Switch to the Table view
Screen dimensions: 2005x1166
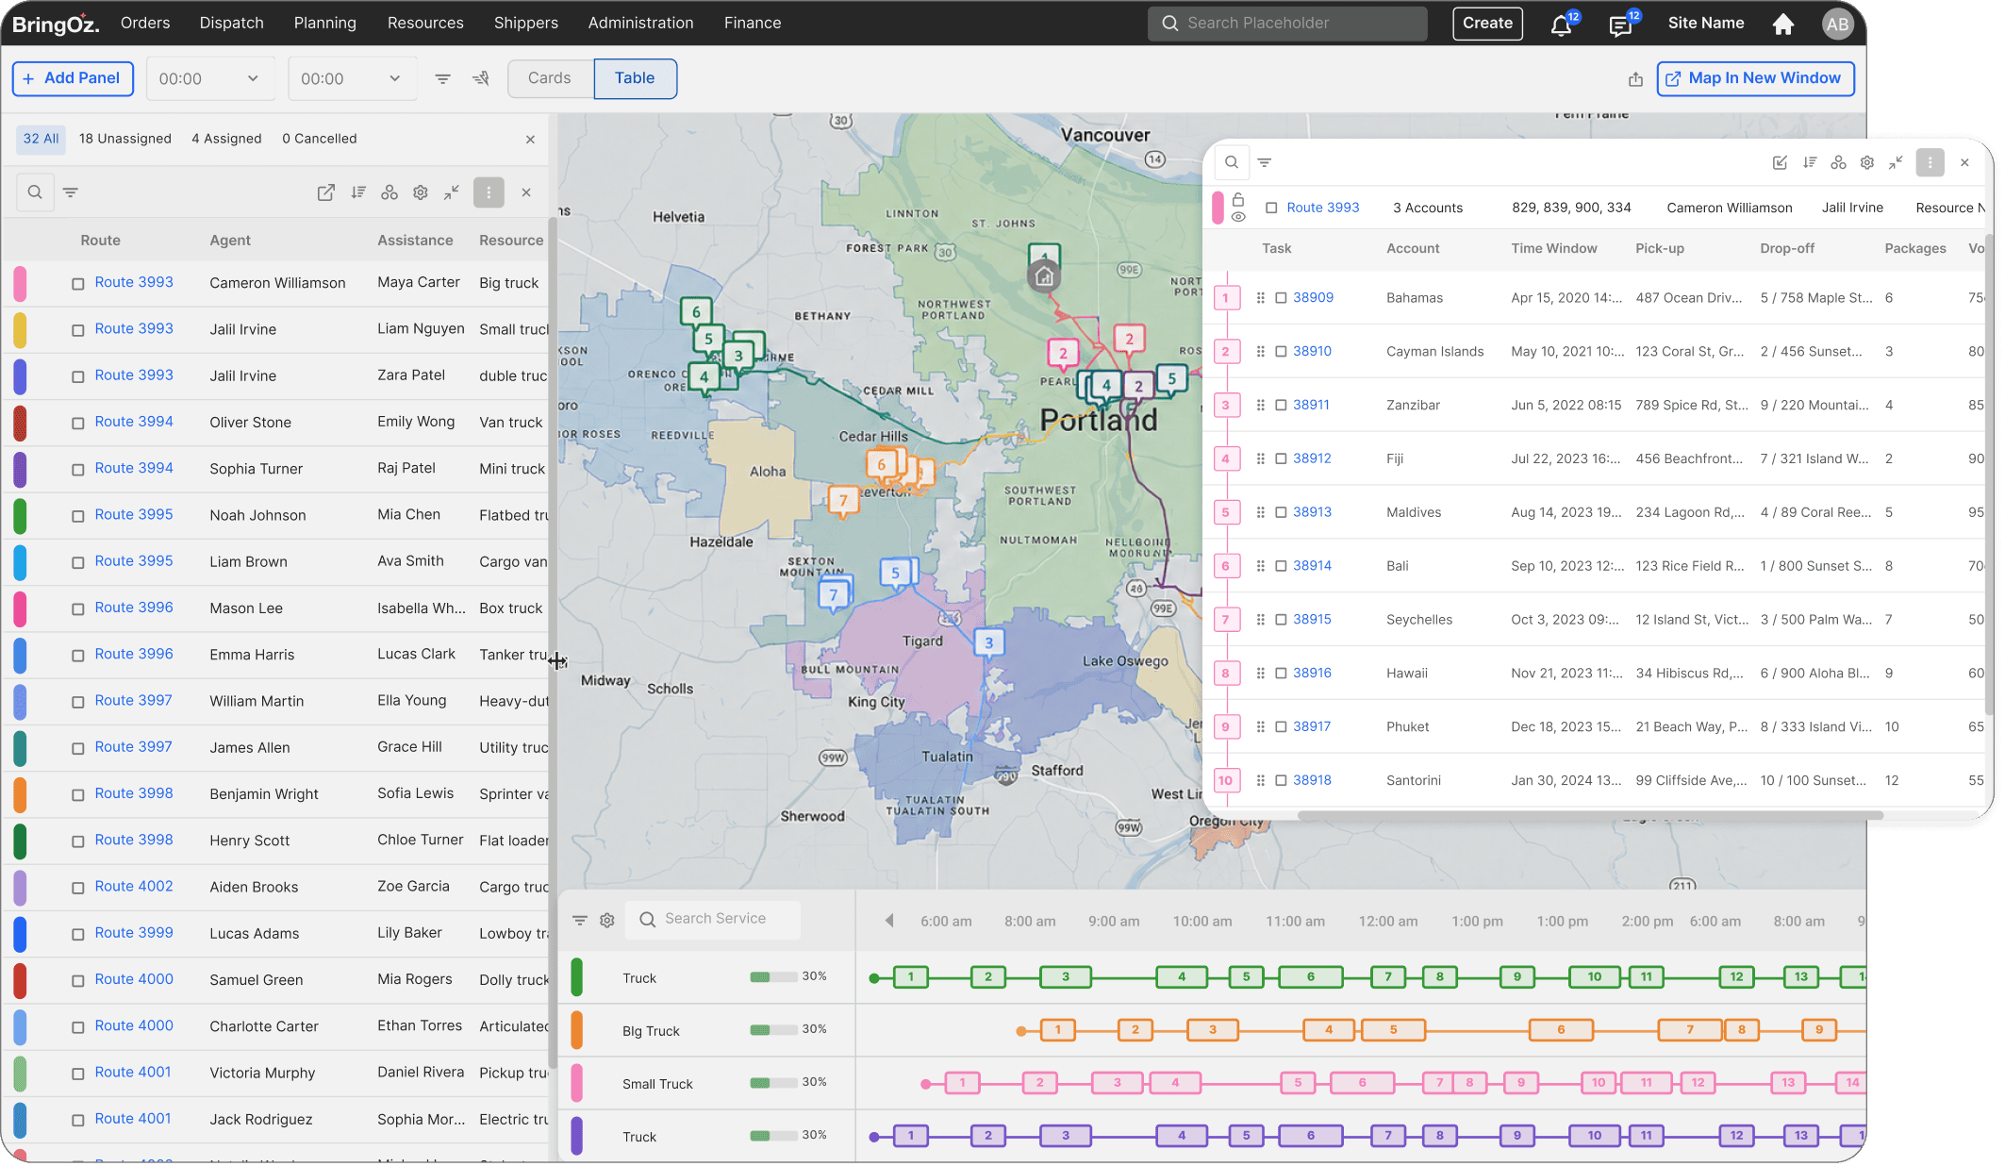[635, 78]
